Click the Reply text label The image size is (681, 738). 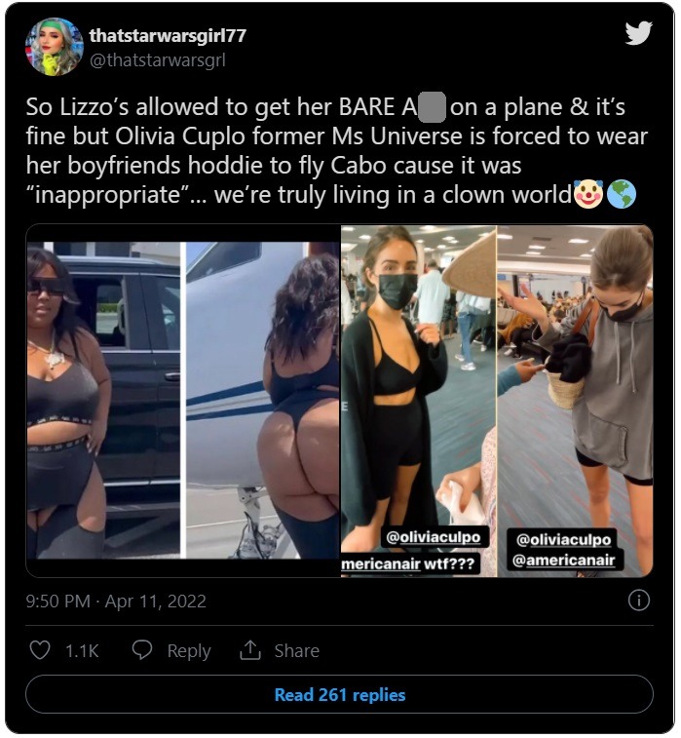coord(189,650)
